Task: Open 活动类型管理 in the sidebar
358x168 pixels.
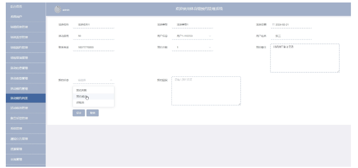Action: [26, 78]
